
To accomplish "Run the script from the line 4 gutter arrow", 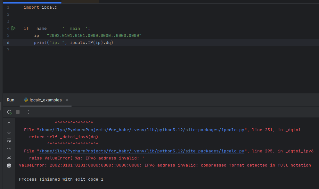I will tap(13, 28).
